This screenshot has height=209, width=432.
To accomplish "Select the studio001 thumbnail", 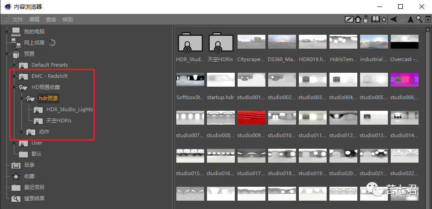I will (x=251, y=79).
